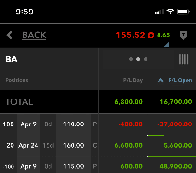Go BACK to previous screen
Image resolution: width=196 pixels, height=173 pixels.
click(x=34, y=35)
